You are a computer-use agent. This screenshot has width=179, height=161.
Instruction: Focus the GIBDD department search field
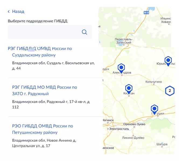click(50, 32)
